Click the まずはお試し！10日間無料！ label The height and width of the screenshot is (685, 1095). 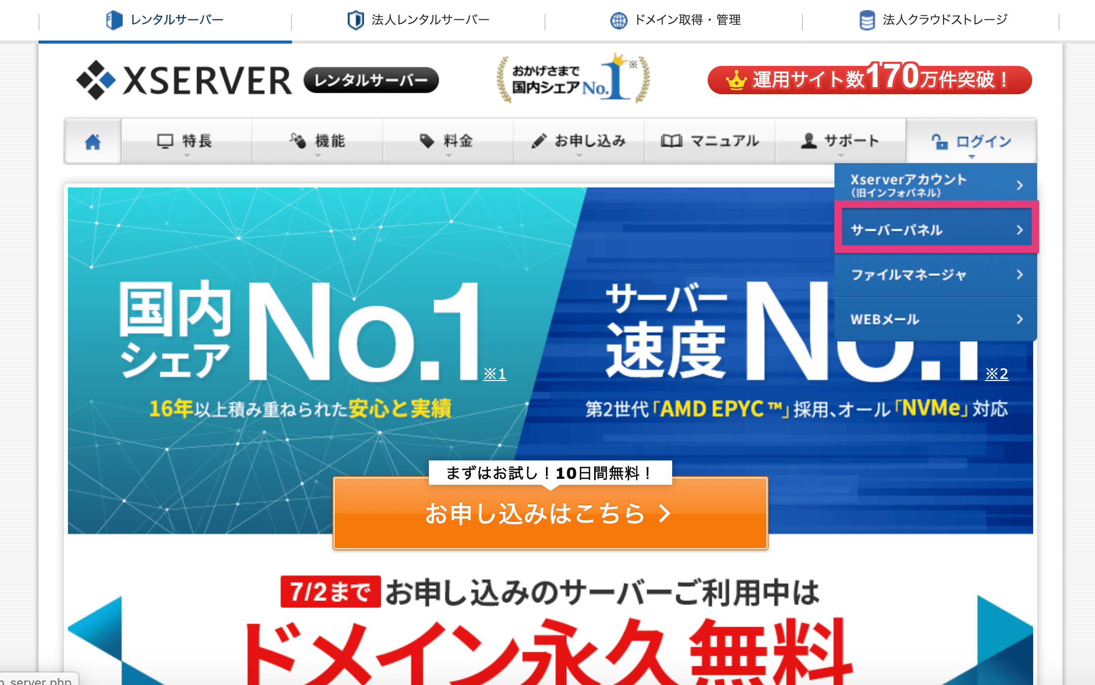pyautogui.click(x=551, y=473)
